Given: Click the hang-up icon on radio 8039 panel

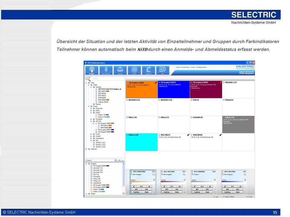Looking at the screenshot, I should 240,187.
